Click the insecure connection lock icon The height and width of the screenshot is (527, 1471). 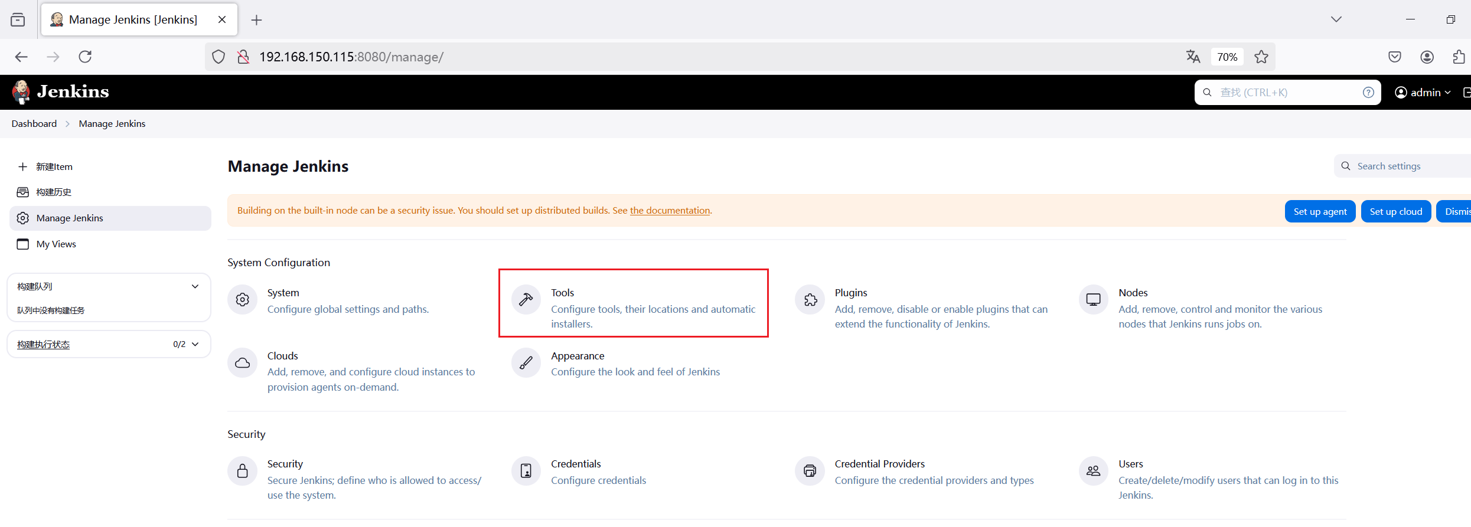[x=243, y=57]
